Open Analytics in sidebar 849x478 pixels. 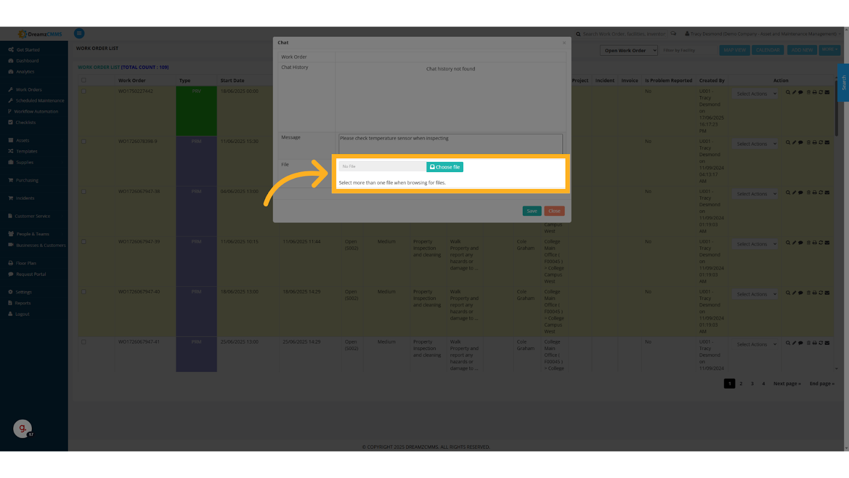[21, 72]
